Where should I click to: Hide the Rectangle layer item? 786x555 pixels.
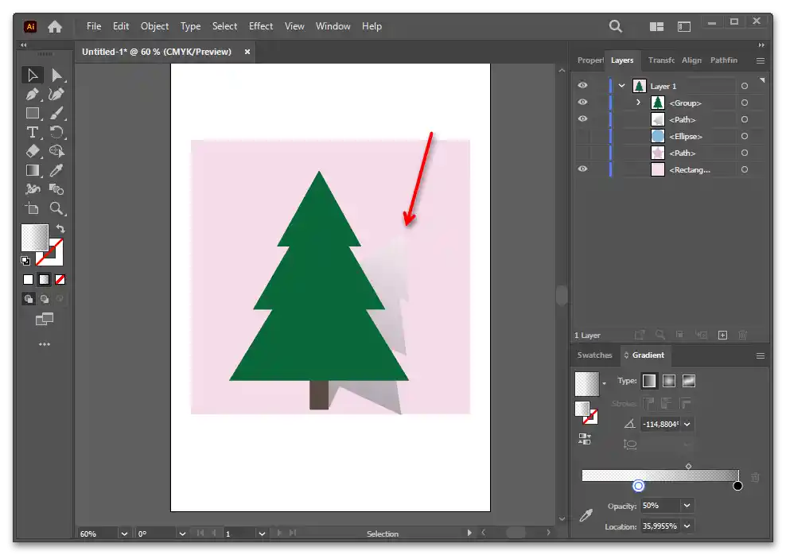[582, 169]
